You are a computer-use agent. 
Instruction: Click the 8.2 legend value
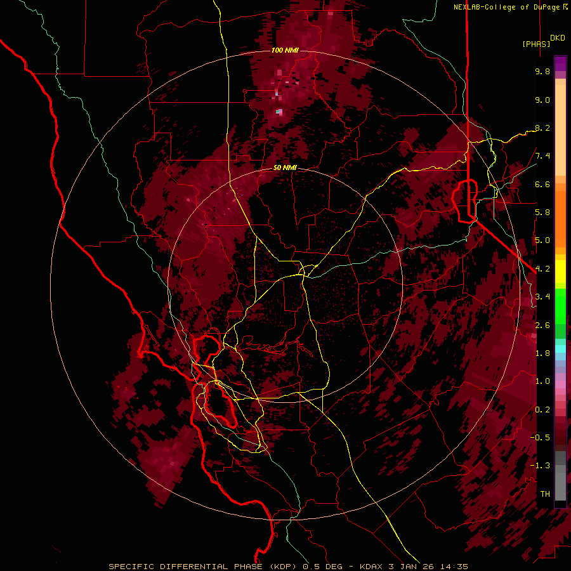click(542, 128)
